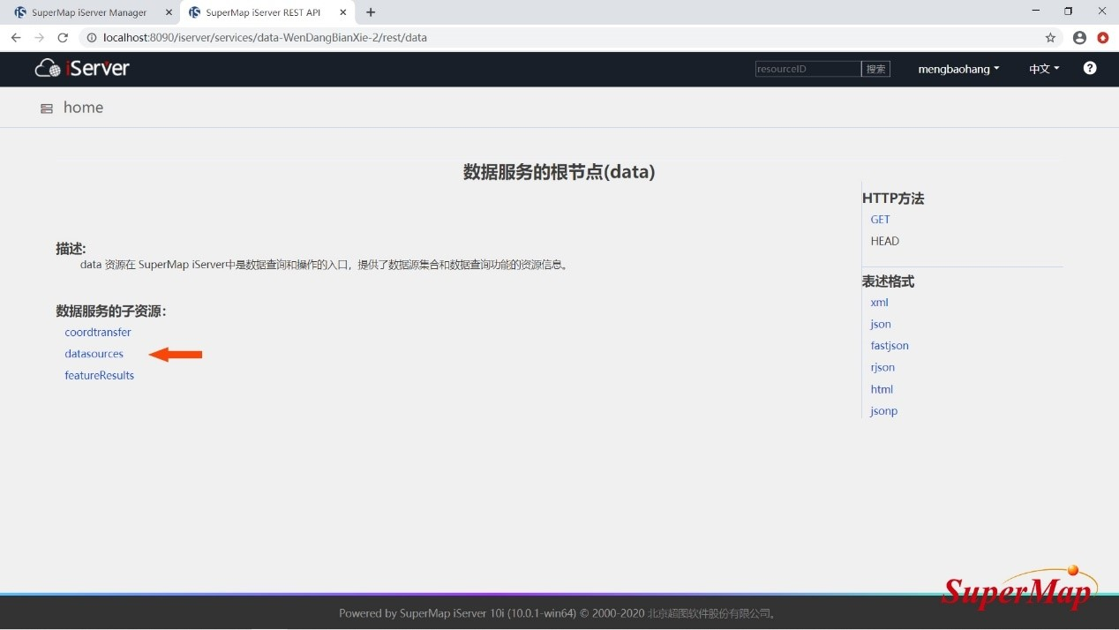Expand the mengbaohang user dropdown
Viewport: 1119px width, 630px height.
[958, 69]
